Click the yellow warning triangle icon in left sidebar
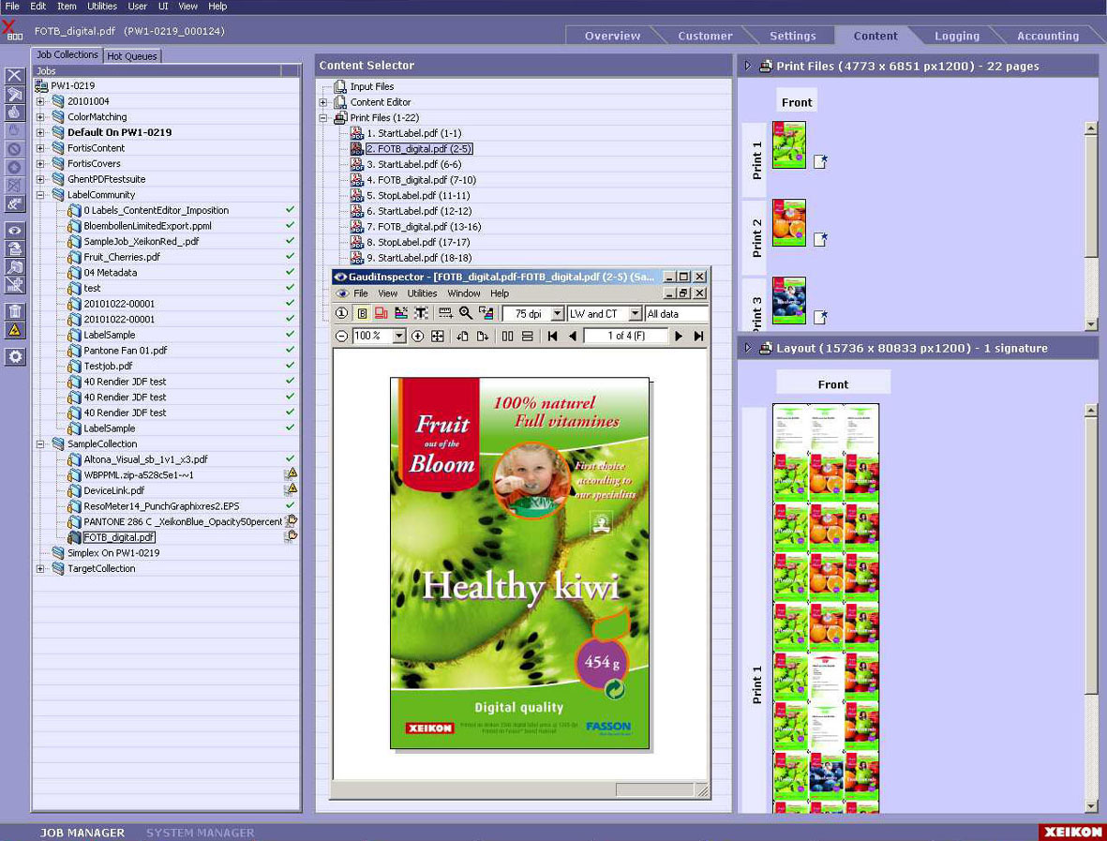1107x841 pixels. 14,330
